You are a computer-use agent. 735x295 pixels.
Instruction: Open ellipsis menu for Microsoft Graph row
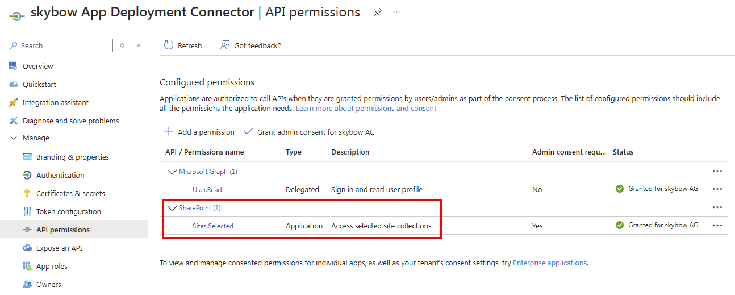pos(717,171)
